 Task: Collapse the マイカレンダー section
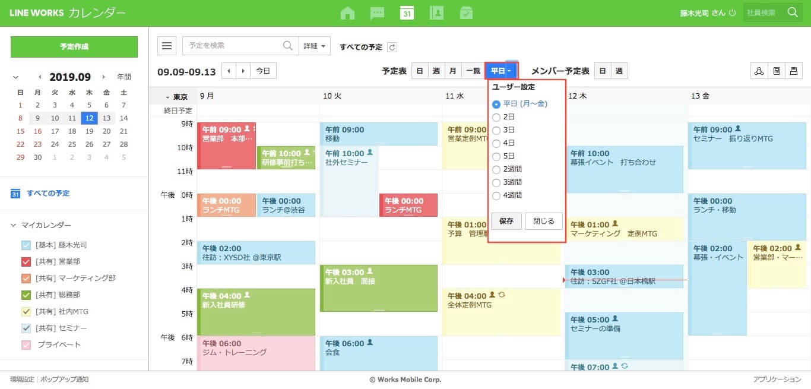tap(14, 226)
